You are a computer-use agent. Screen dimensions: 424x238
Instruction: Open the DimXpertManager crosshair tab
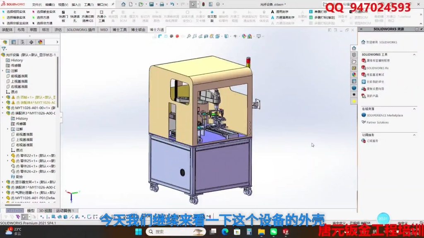[x=31, y=42]
